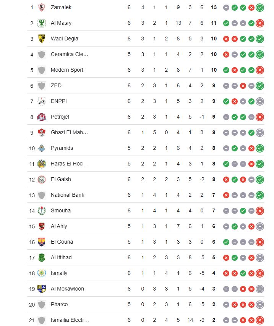Click the Al Mokawloon club crest
The height and width of the screenshot is (326, 274).
42,289
